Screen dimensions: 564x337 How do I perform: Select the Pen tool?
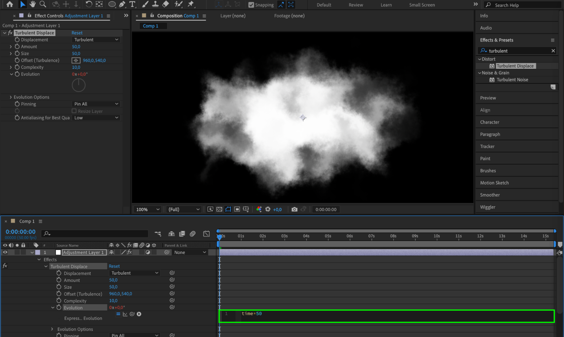click(x=122, y=4)
